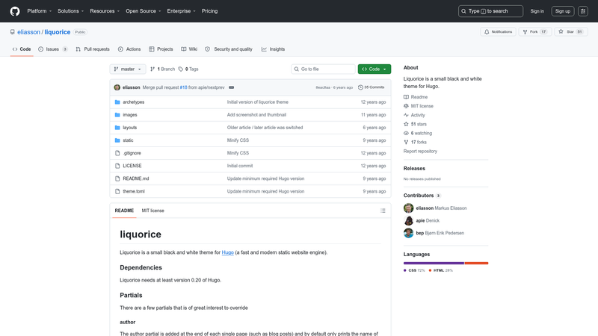Click eliasson's contributor avatar
This screenshot has height=336, width=598.
(408, 208)
